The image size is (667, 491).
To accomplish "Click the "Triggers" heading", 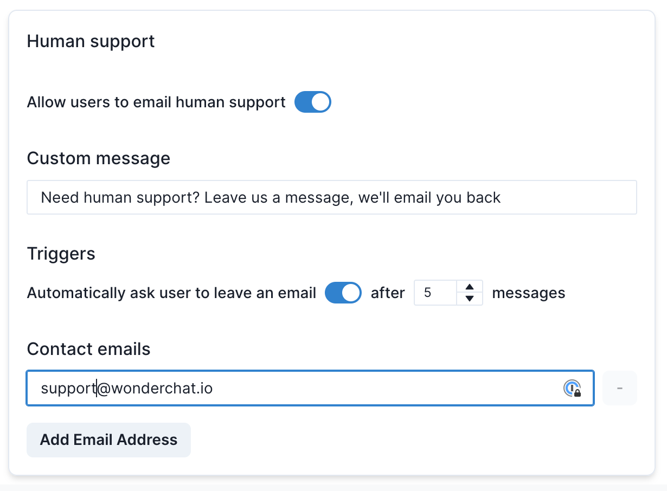I will (61, 254).
